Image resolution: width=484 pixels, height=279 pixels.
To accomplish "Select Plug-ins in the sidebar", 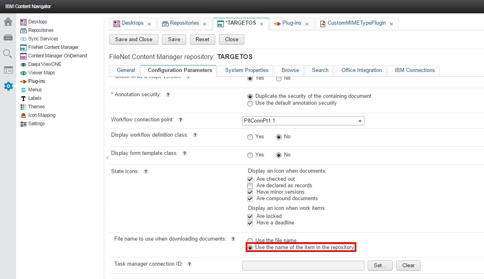I will click(x=33, y=81).
